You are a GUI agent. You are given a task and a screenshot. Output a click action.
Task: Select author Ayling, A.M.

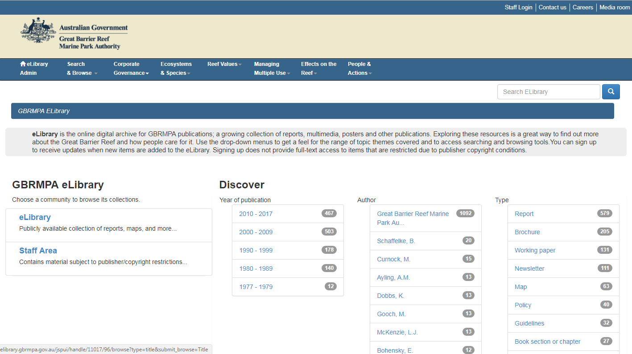point(393,277)
